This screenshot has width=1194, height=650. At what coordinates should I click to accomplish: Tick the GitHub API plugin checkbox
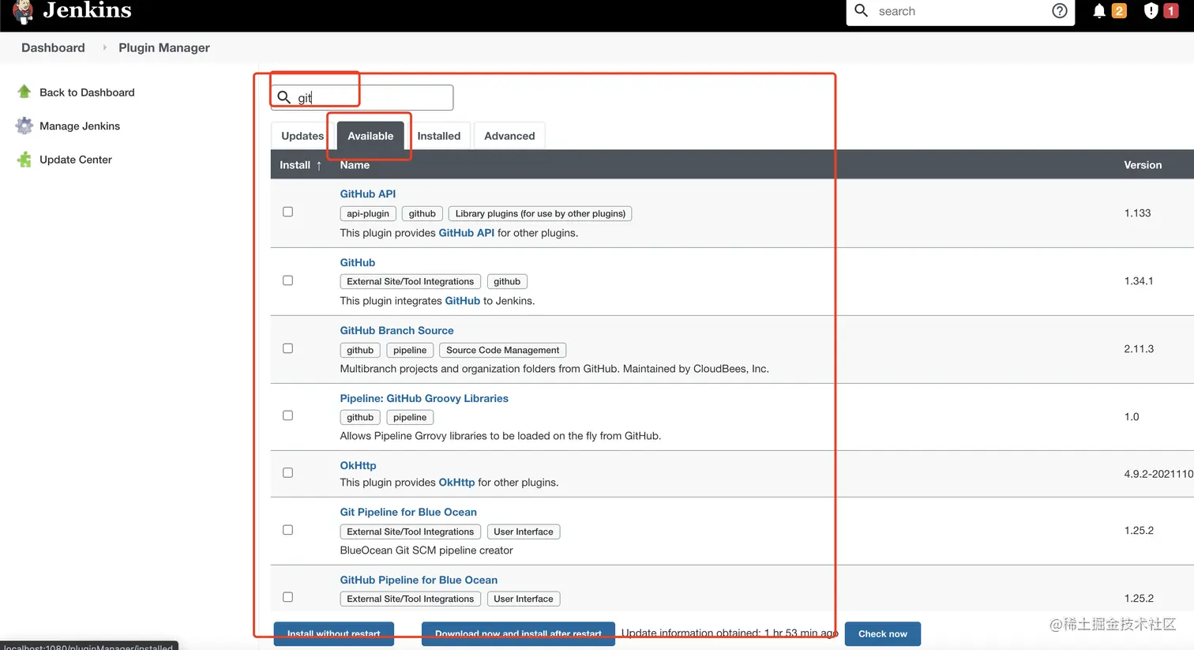point(288,212)
